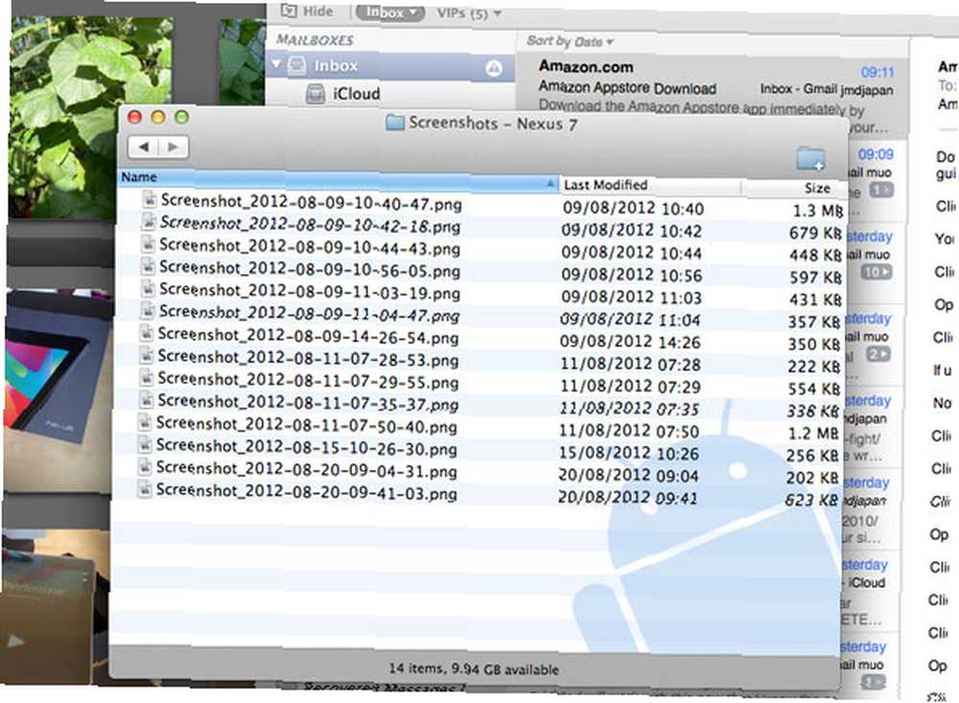
Task: Select file icon of Screenshot_2012-08-11-07-50-40.png
Action: [145, 423]
